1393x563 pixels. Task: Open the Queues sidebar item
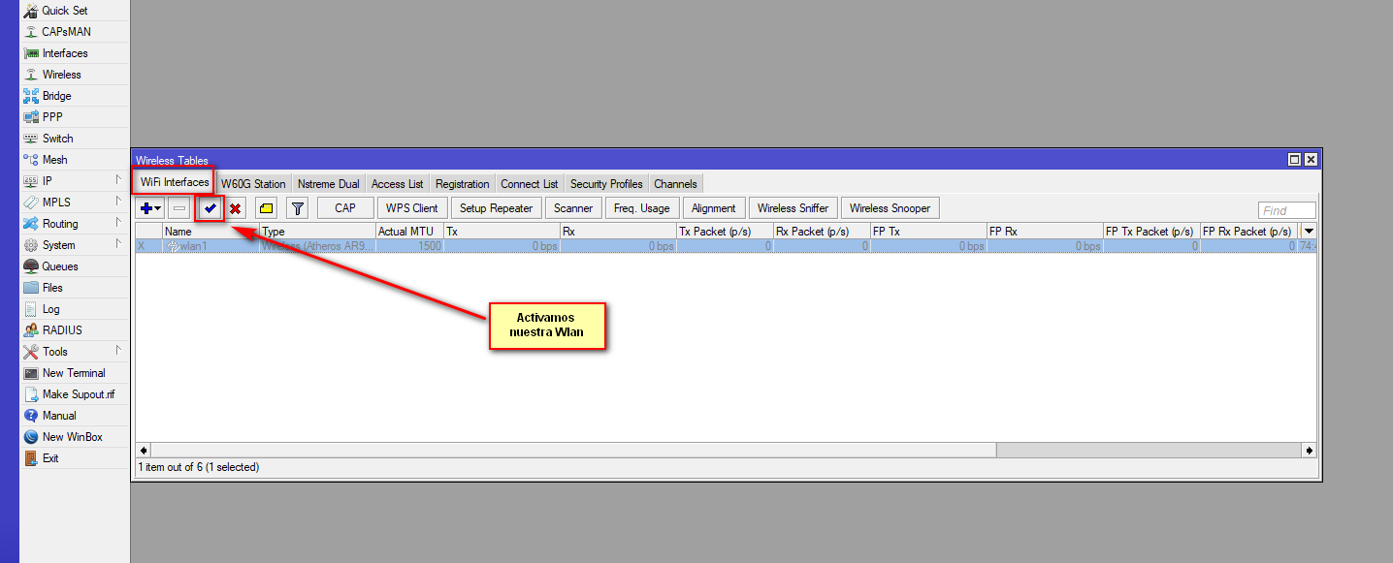click(59, 266)
